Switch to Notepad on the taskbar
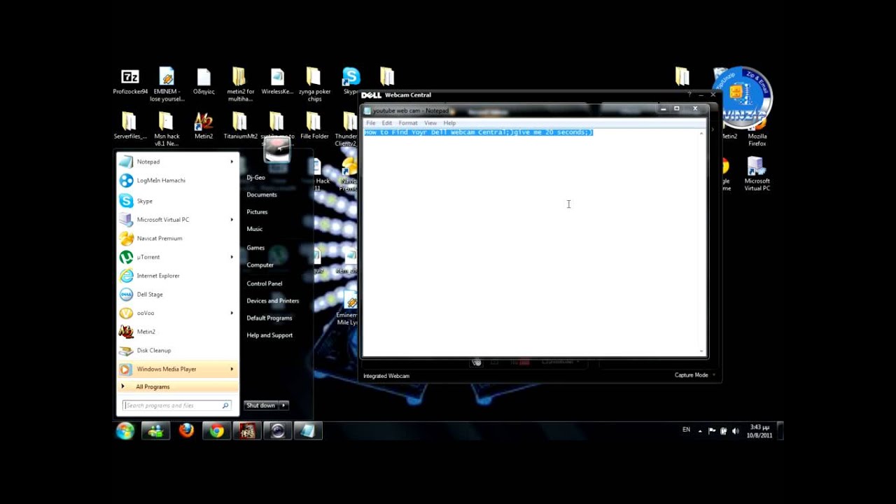896x504 pixels. coord(308,431)
